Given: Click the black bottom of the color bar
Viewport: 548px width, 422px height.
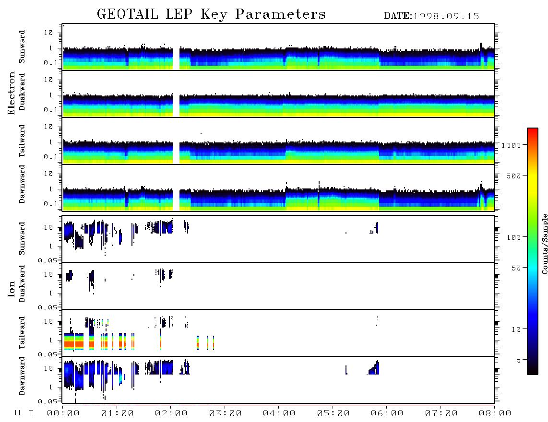Looking at the screenshot, I should pyautogui.click(x=533, y=369).
